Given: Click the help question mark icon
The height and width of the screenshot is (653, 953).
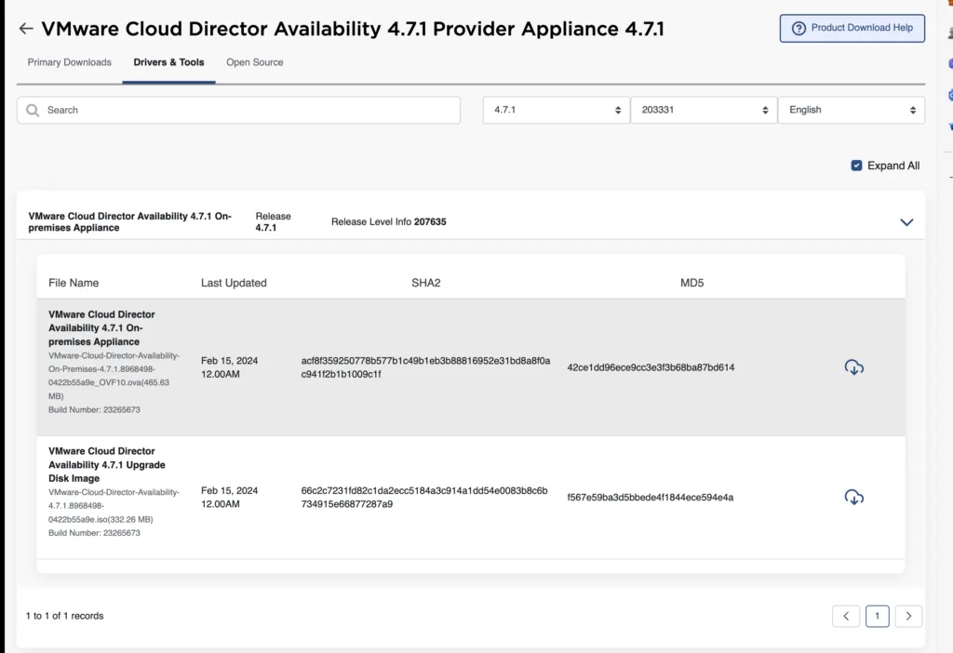Looking at the screenshot, I should coord(799,28).
